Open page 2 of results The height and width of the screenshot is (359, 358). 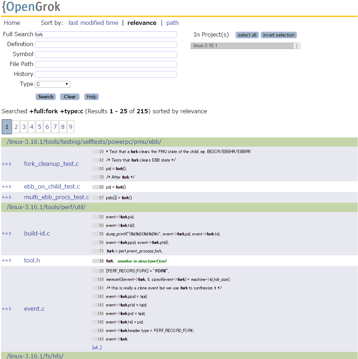point(16,126)
